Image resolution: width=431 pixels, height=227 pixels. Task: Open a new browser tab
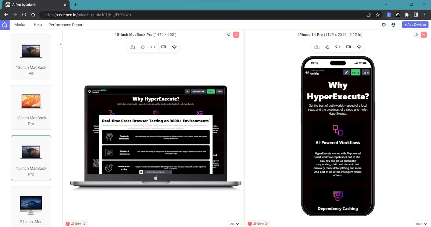(76, 5)
